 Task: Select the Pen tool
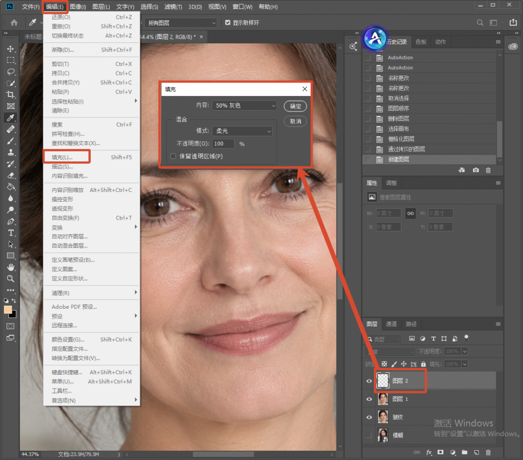point(11,222)
